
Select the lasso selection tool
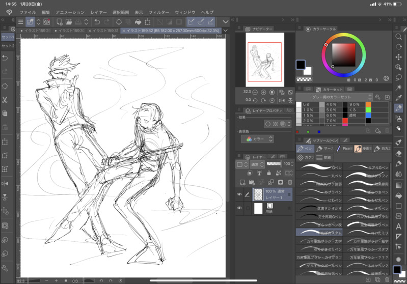click(x=398, y=77)
